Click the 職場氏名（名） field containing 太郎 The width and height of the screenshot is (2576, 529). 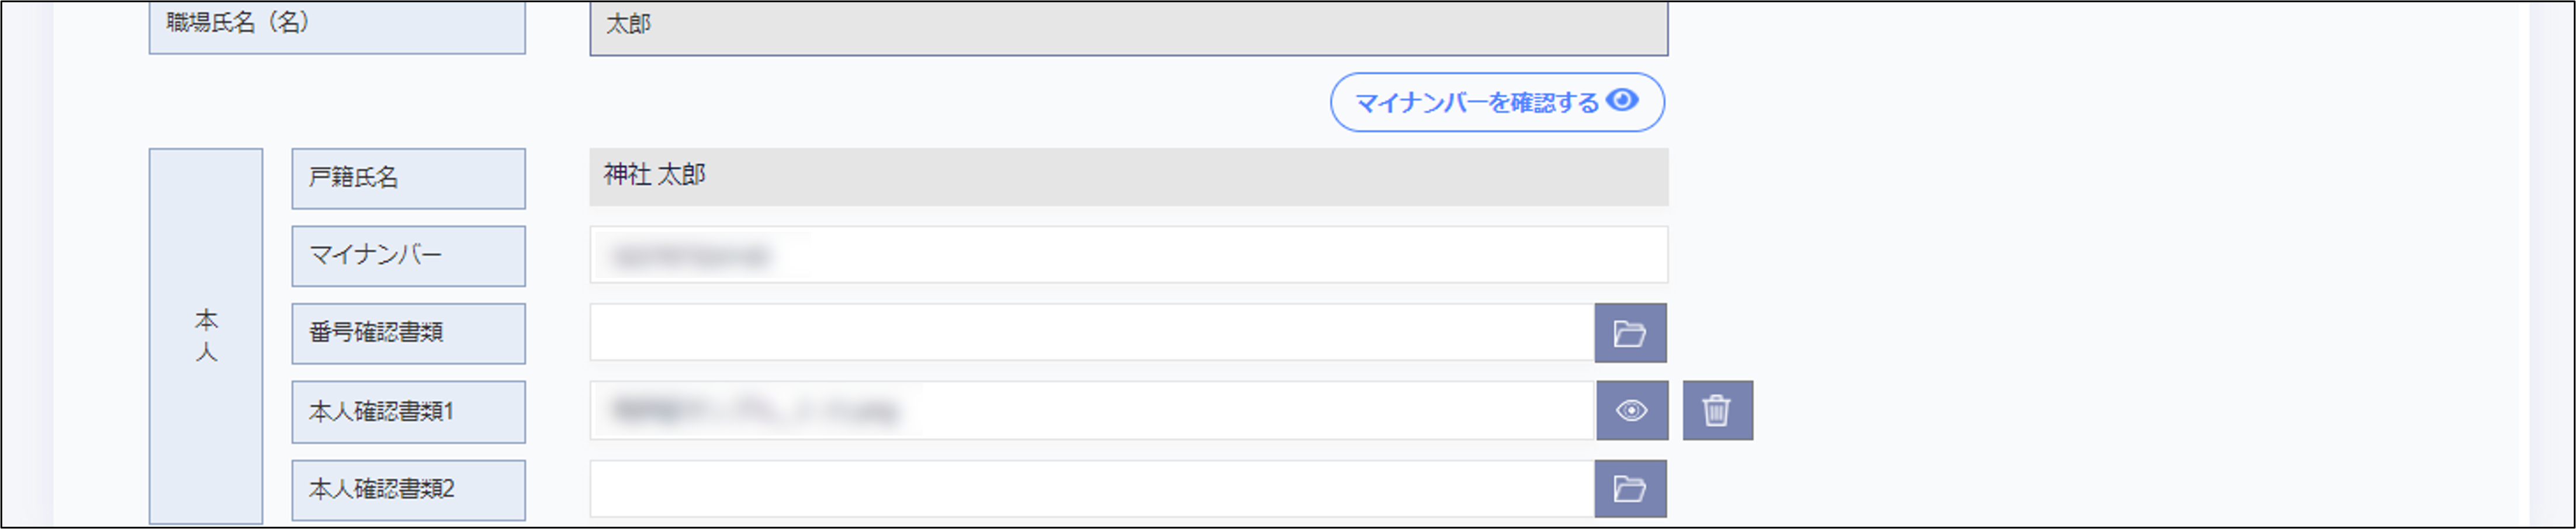click(1127, 26)
